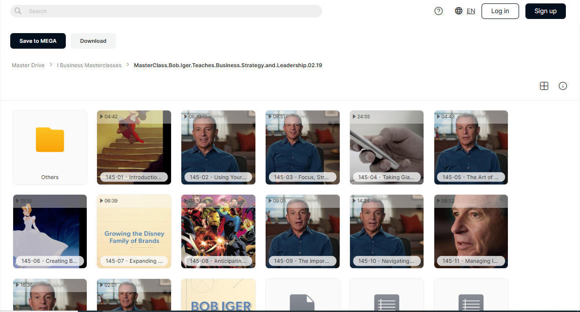The image size is (580, 312).
Task: Open video 145-01 Introduction thumbnail
Action: click(134, 147)
